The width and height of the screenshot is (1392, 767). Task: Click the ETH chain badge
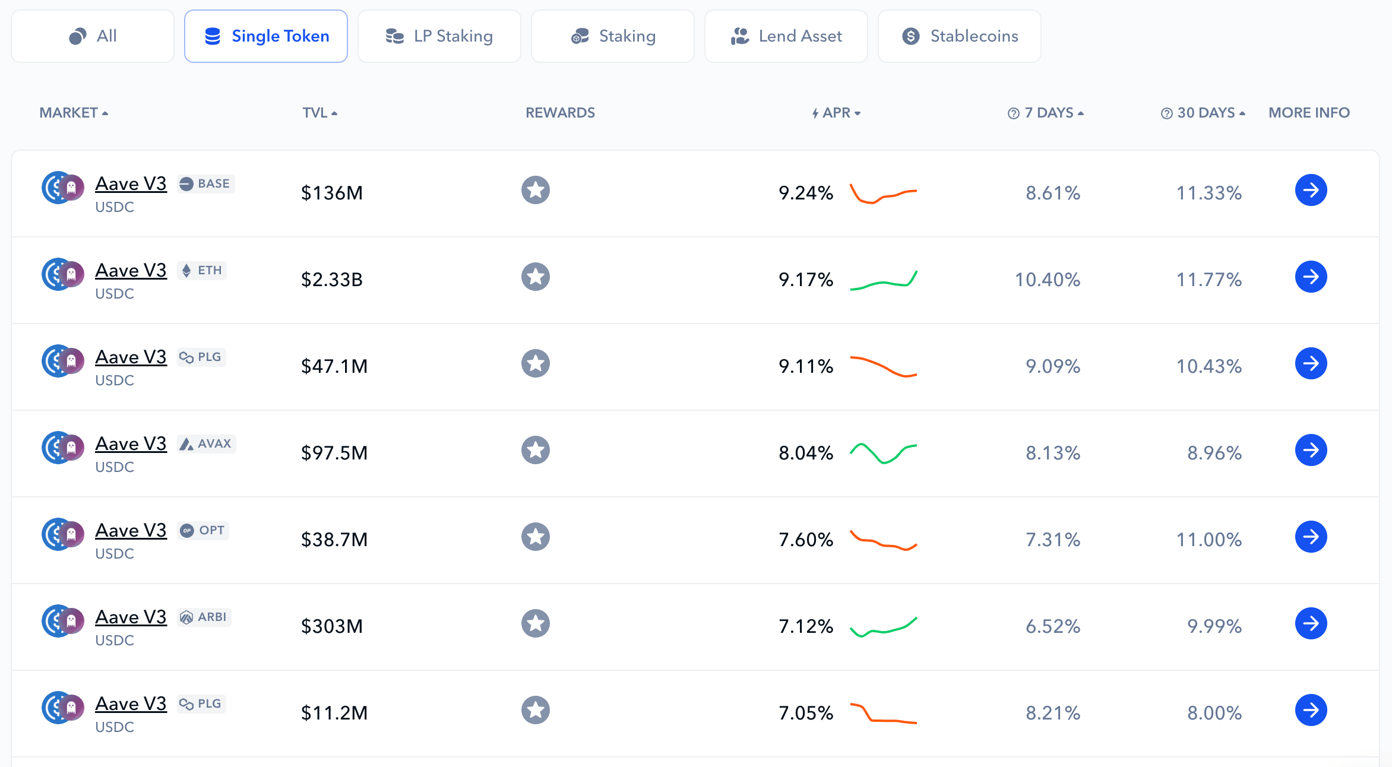point(201,271)
